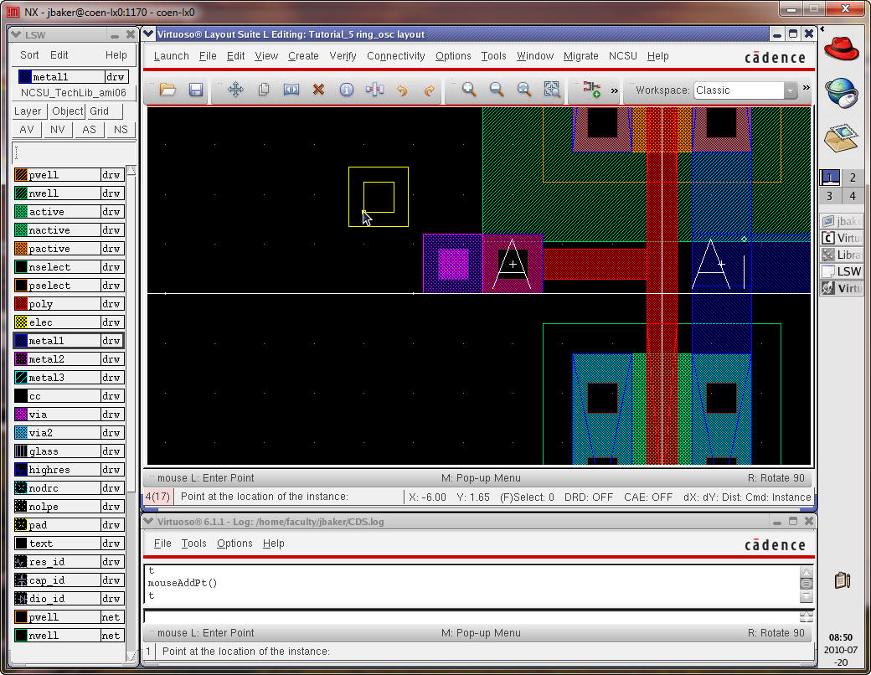The image size is (871, 675).
Task: Expand toolbar overflow chevron beside instance icon
Action: tap(615, 90)
